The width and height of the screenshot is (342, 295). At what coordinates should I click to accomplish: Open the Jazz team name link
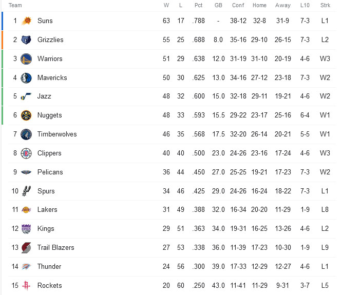pos(44,96)
